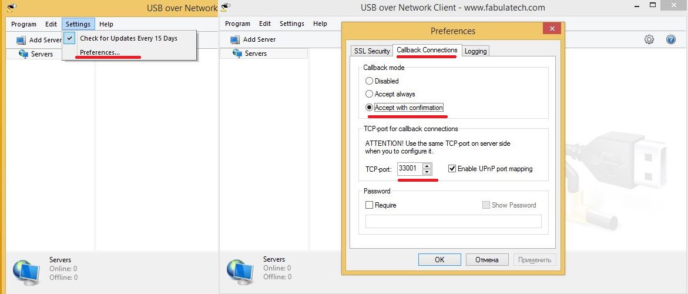Decrease TCP-port with down arrow
This screenshot has width=688, height=294.
point(427,172)
